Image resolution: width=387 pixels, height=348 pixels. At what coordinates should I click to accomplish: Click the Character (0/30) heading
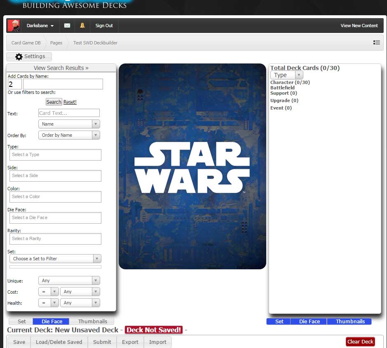click(290, 82)
